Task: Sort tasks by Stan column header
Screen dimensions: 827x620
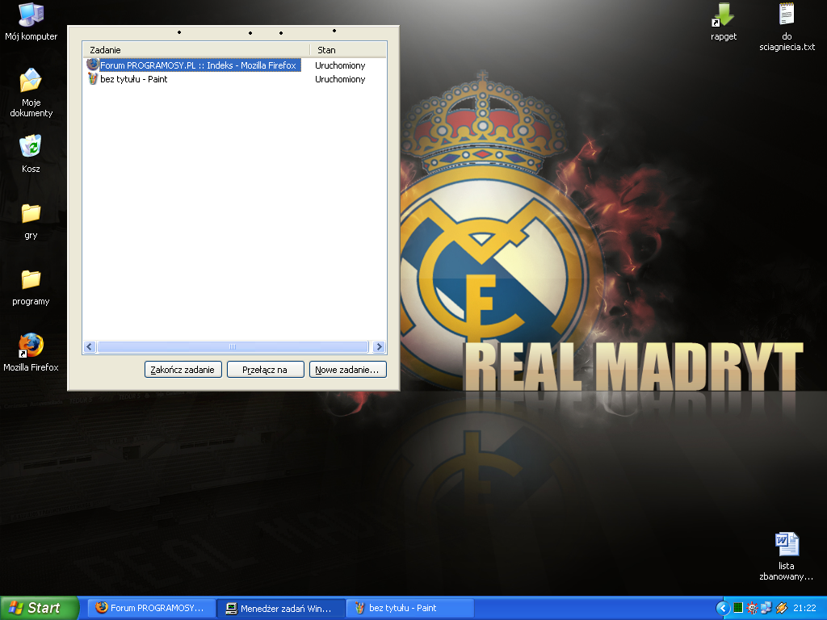Action: 348,49
